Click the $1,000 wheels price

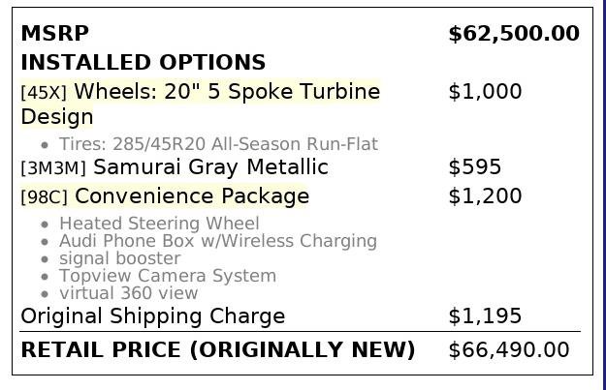pos(485,92)
